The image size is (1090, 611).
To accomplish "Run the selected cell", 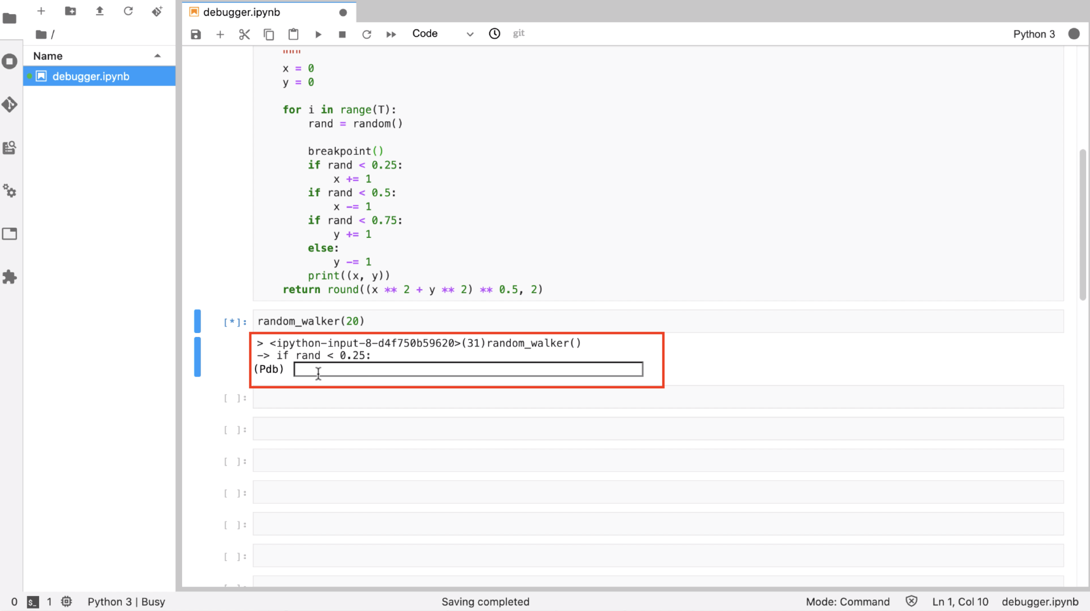I will point(318,34).
